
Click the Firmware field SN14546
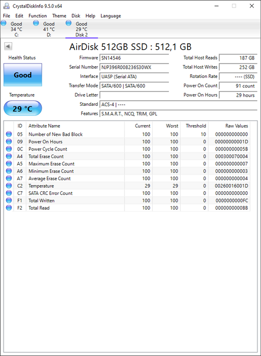click(x=134, y=58)
